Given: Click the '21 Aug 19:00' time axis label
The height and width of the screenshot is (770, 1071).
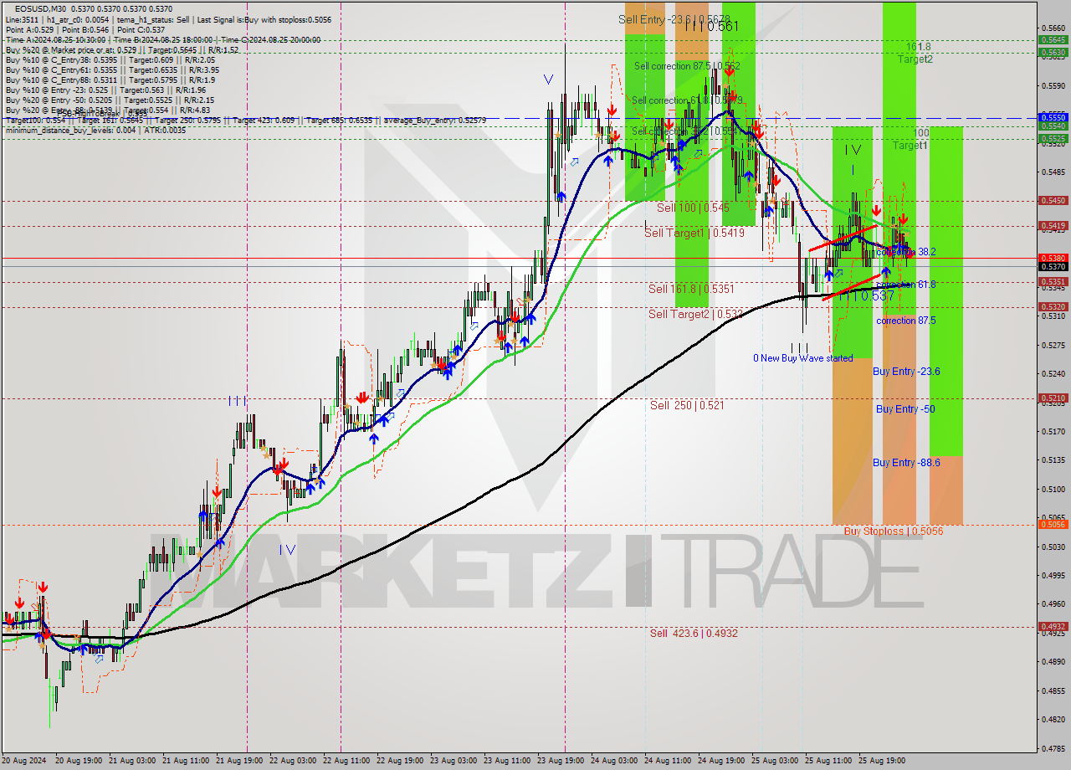Looking at the screenshot, I should point(238,761).
